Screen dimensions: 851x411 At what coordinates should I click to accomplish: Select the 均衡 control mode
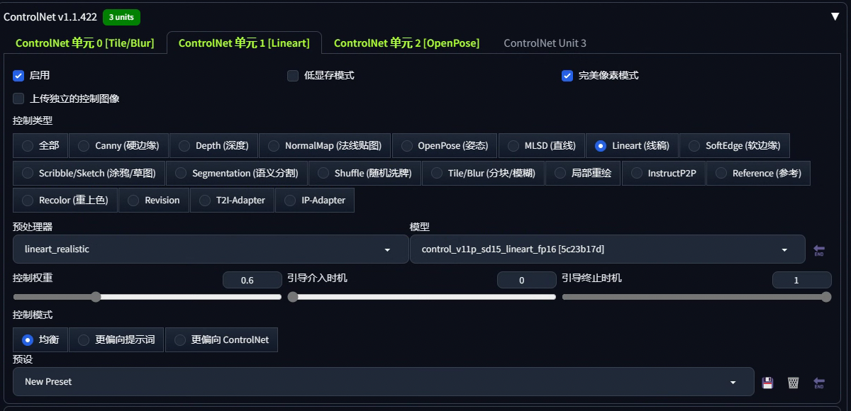40,340
